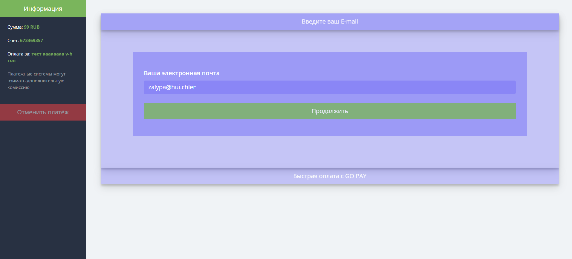The width and height of the screenshot is (572, 259).
Task: Open the Быстрая оплата с GO PAY bar
Action: tap(330, 176)
